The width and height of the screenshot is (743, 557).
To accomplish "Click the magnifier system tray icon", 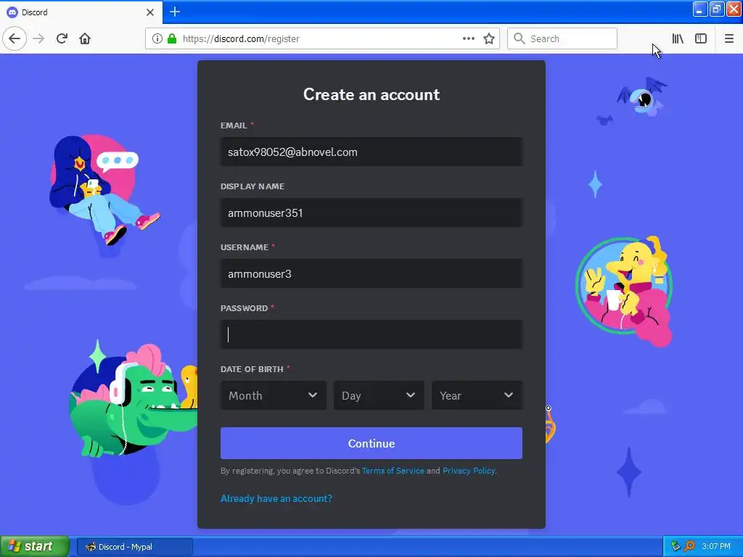I will pos(689,546).
